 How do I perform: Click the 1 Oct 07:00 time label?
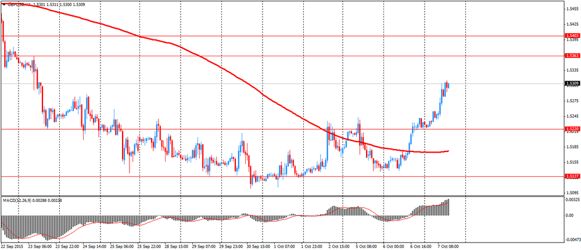coord(285,245)
